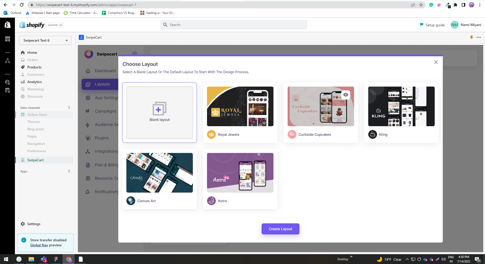Click the Notifications bell icon
Image resolution: width=485 pixels, height=264 pixels.
point(88,192)
